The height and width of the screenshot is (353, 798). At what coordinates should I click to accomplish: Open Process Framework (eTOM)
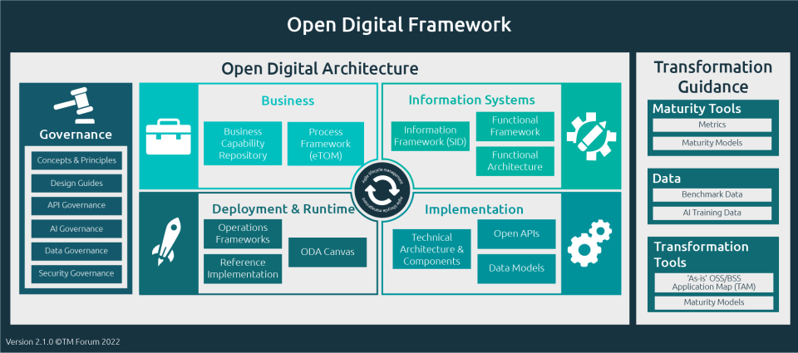(x=326, y=143)
